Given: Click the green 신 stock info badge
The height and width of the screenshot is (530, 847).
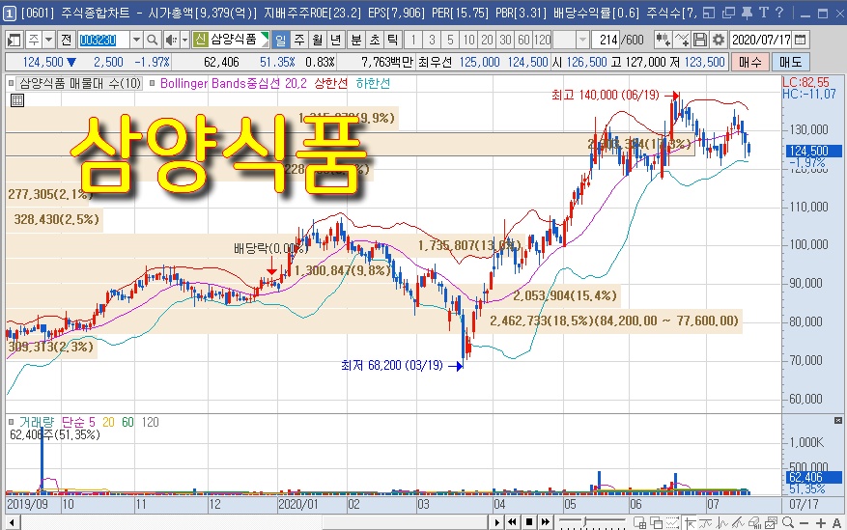Looking at the screenshot, I should click(x=201, y=40).
